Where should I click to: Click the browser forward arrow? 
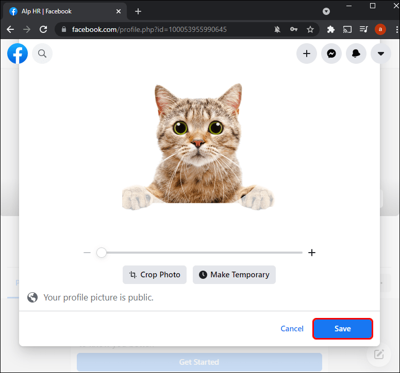(x=26, y=29)
